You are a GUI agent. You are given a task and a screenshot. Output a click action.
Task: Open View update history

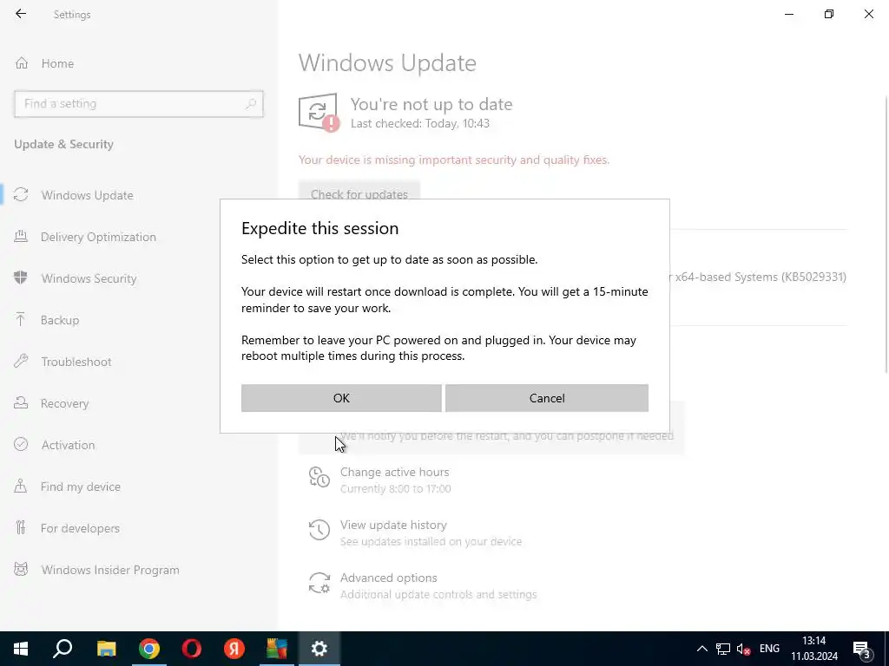click(393, 525)
